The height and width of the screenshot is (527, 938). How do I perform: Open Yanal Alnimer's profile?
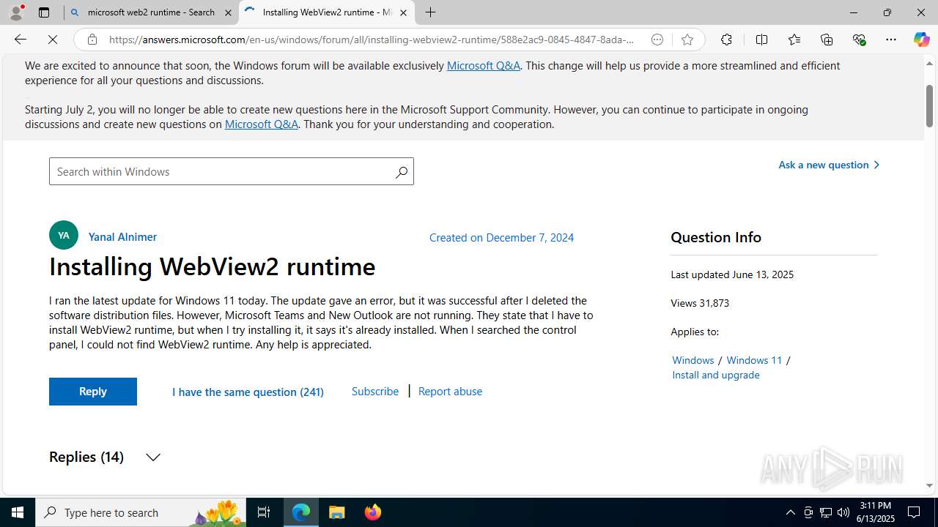122,236
